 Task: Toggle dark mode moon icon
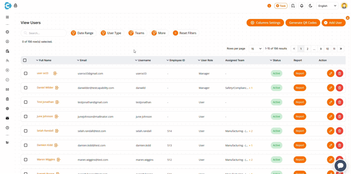tap(311, 6)
